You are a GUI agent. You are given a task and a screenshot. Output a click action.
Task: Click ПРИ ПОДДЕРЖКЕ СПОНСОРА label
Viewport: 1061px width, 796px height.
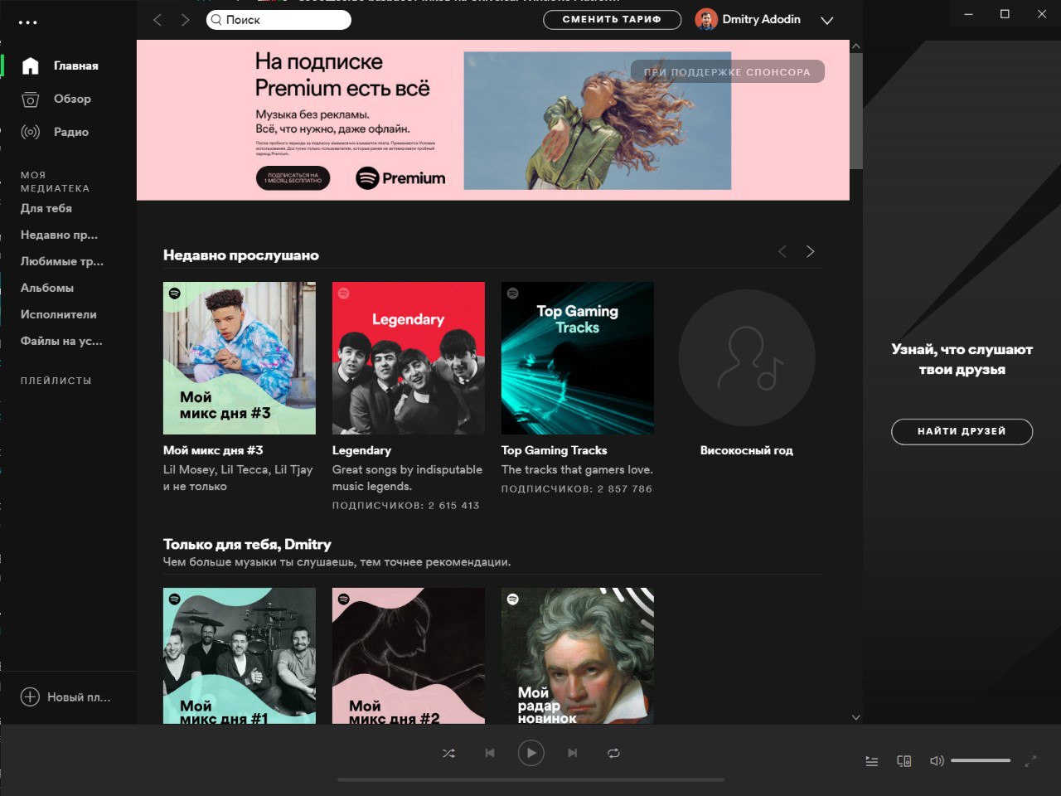tap(727, 72)
